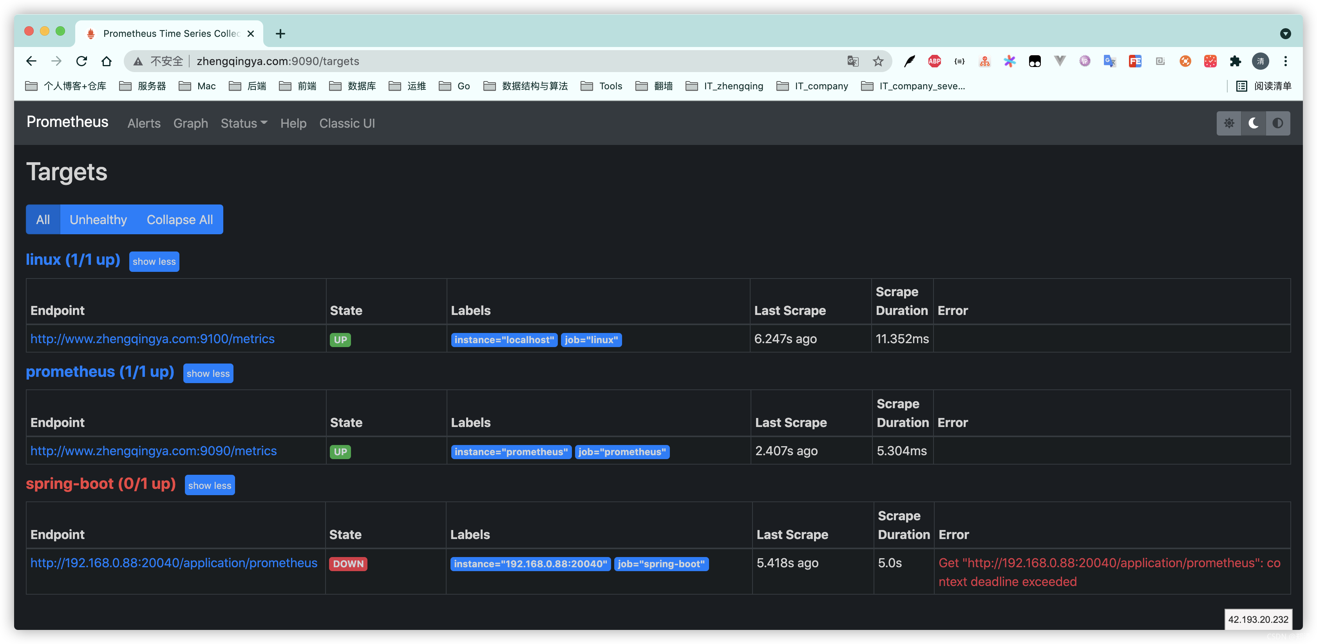The image size is (1317, 644).
Task: Expand the Status dropdown menu
Action: 244,123
